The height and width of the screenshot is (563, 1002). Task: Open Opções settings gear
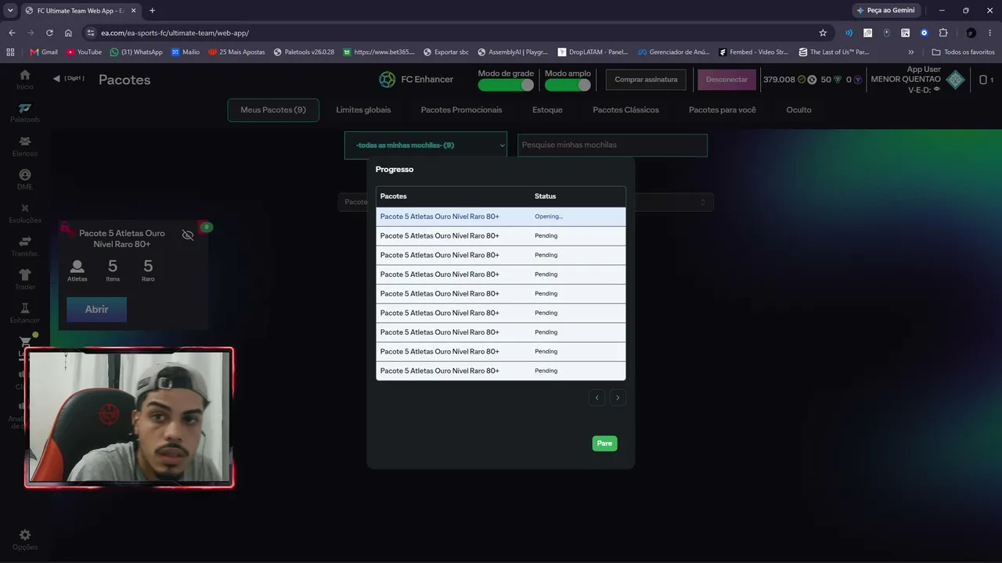click(x=25, y=535)
